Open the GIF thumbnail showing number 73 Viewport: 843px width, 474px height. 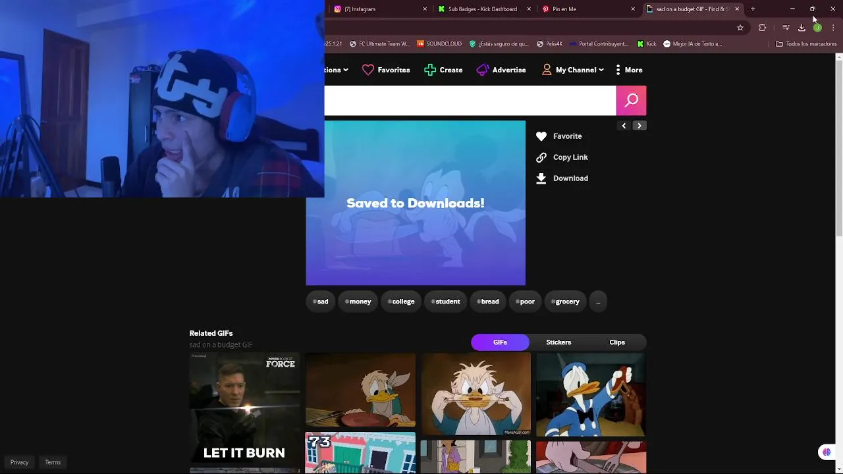pos(360,453)
